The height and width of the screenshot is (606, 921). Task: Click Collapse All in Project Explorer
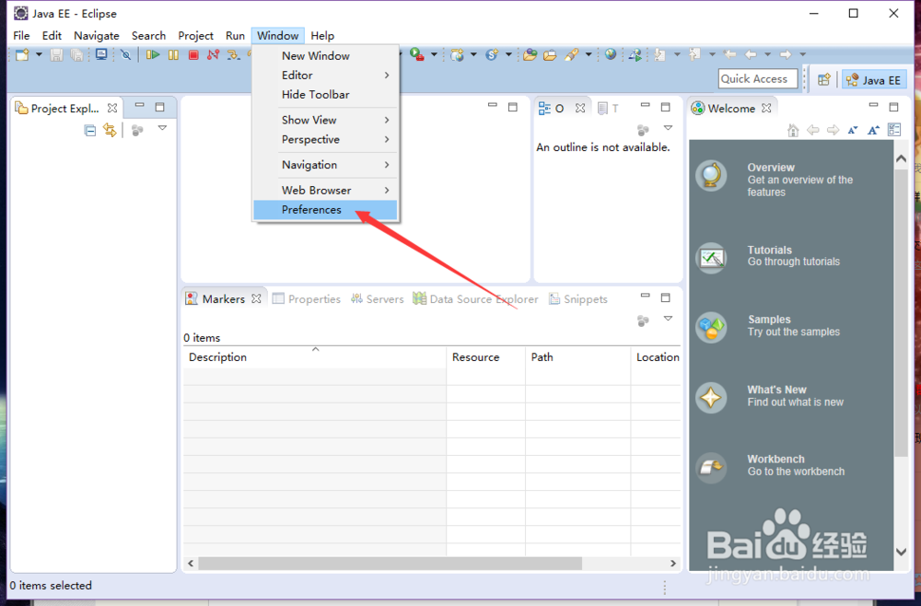coord(90,131)
